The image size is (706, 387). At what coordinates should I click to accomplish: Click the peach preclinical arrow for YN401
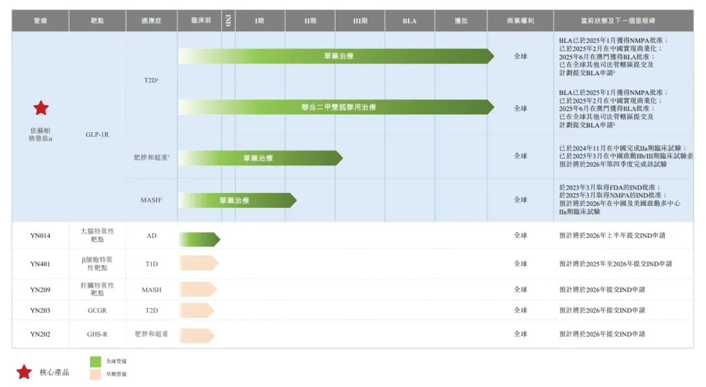198,263
